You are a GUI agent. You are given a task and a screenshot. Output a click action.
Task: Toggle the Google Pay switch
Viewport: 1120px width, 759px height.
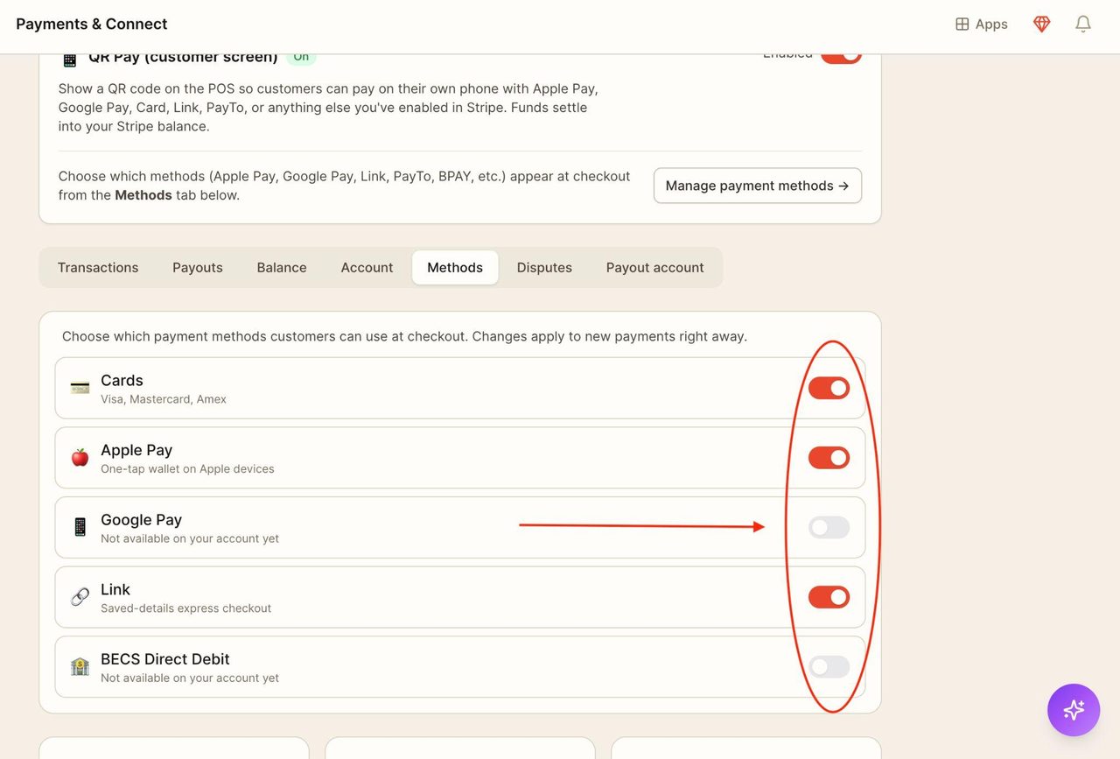(829, 527)
